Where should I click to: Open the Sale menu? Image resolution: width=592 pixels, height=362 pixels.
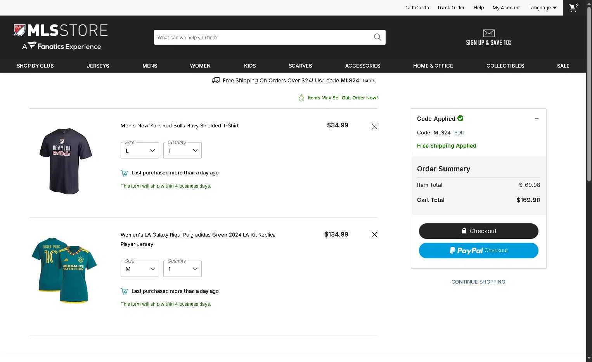pyautogui.click(x=563, y=66)
